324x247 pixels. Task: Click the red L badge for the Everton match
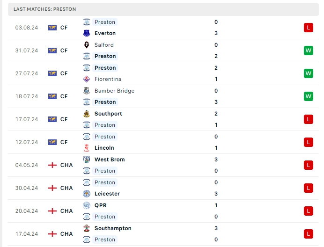(x=308, y=28)
